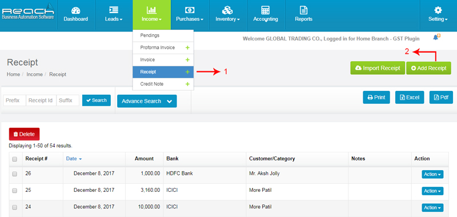This screenshot has width=457, height=217.
Task: Focus the Suffix input field
Action: pos(67,101)
